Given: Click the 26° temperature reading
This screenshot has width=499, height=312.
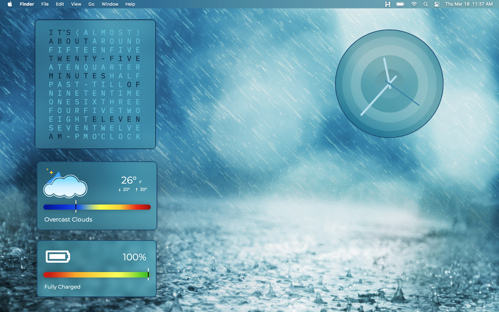Looking at the screenshot, I should [x=129, y=180].
